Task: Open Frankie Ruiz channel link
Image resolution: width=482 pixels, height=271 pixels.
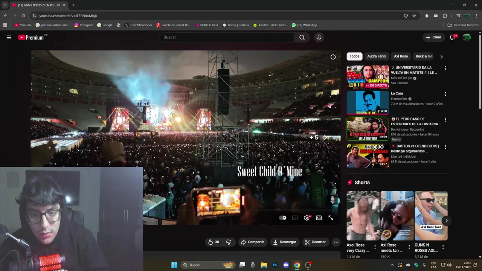Action: click(400, 99)
